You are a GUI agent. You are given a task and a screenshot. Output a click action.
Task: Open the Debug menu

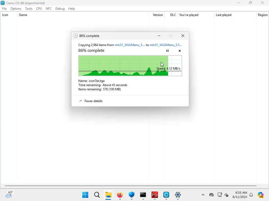(x=60, y=9)
